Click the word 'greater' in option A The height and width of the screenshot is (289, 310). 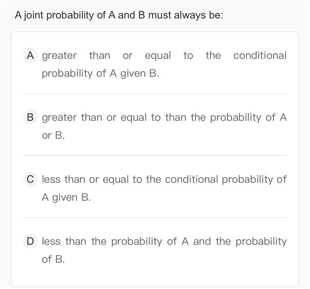pyautogui.click(x=59, y=56)
